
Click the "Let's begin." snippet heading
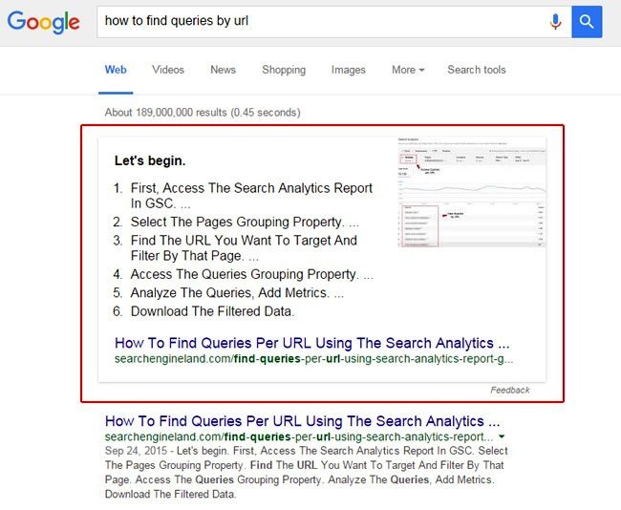(150, 160)
